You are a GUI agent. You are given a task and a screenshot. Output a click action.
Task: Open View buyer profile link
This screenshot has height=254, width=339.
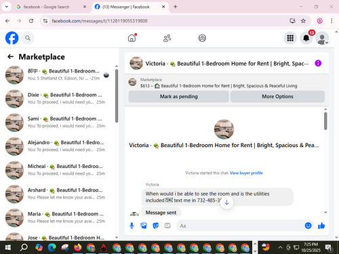246,173
